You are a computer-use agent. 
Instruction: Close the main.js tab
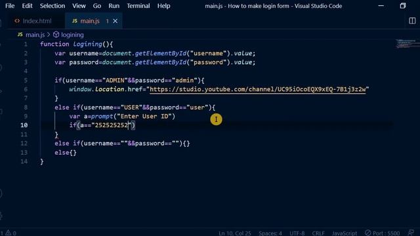[x=115, y=21]
